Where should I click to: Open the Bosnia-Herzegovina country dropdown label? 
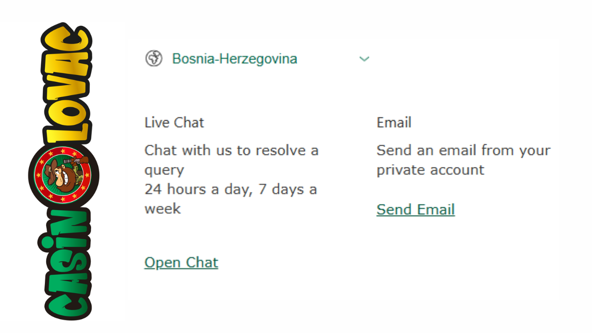(234, 59)
